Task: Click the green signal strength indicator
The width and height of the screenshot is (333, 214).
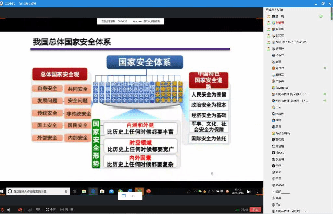Action: click(x=237, y=210)
